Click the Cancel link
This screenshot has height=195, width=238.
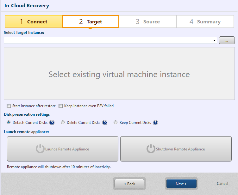click(x=222, y=184)
